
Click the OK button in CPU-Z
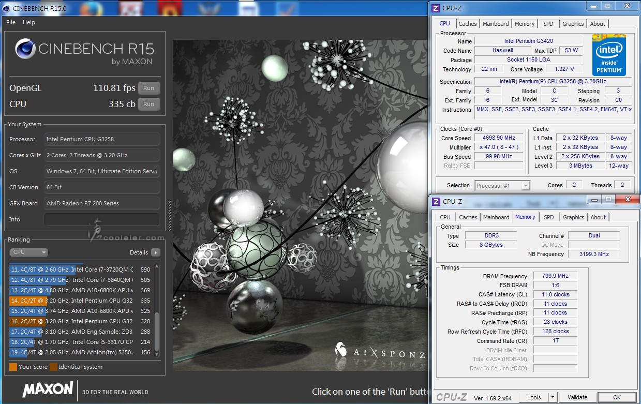point(617,397)
